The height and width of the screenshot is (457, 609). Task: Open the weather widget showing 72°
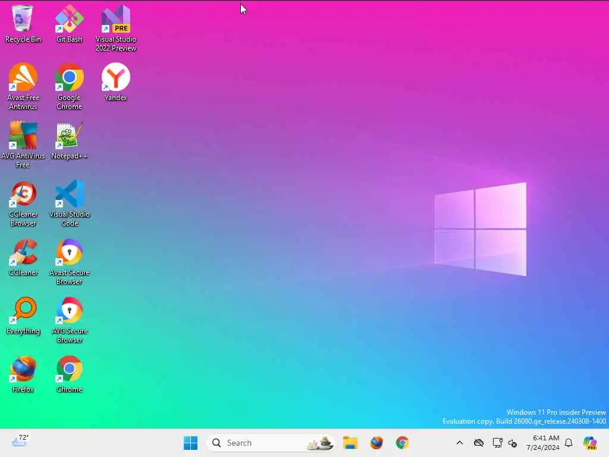[x=20, y=441]
